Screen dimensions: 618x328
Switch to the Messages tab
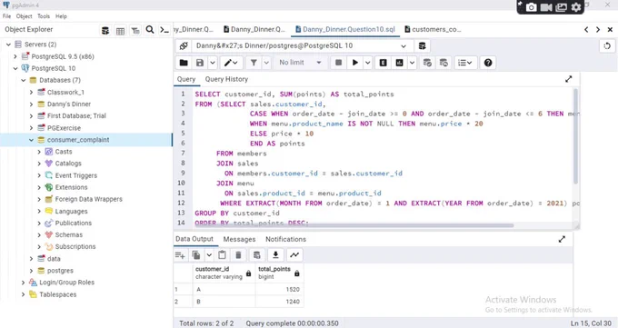[239, 239]
